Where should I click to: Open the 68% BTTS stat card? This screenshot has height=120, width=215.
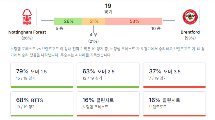42,104
